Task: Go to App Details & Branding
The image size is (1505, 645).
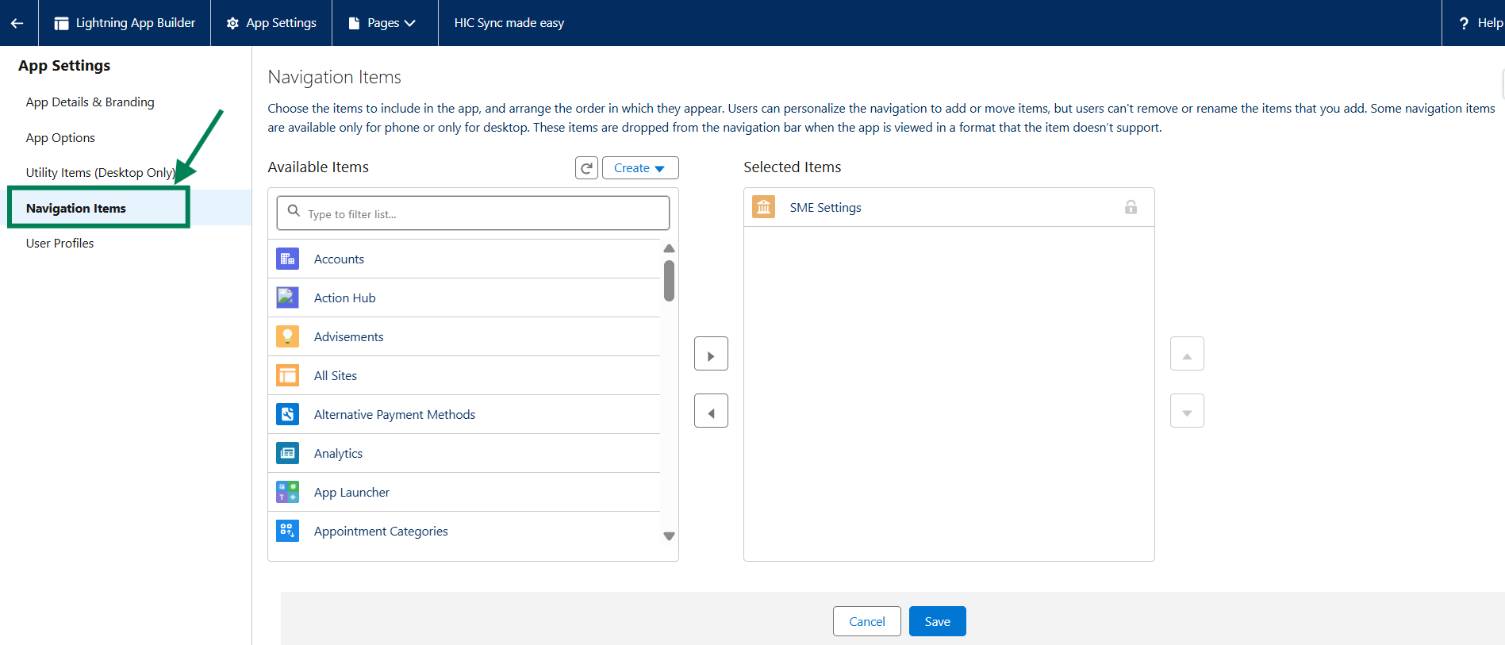Action: click(x=90, y=102)
